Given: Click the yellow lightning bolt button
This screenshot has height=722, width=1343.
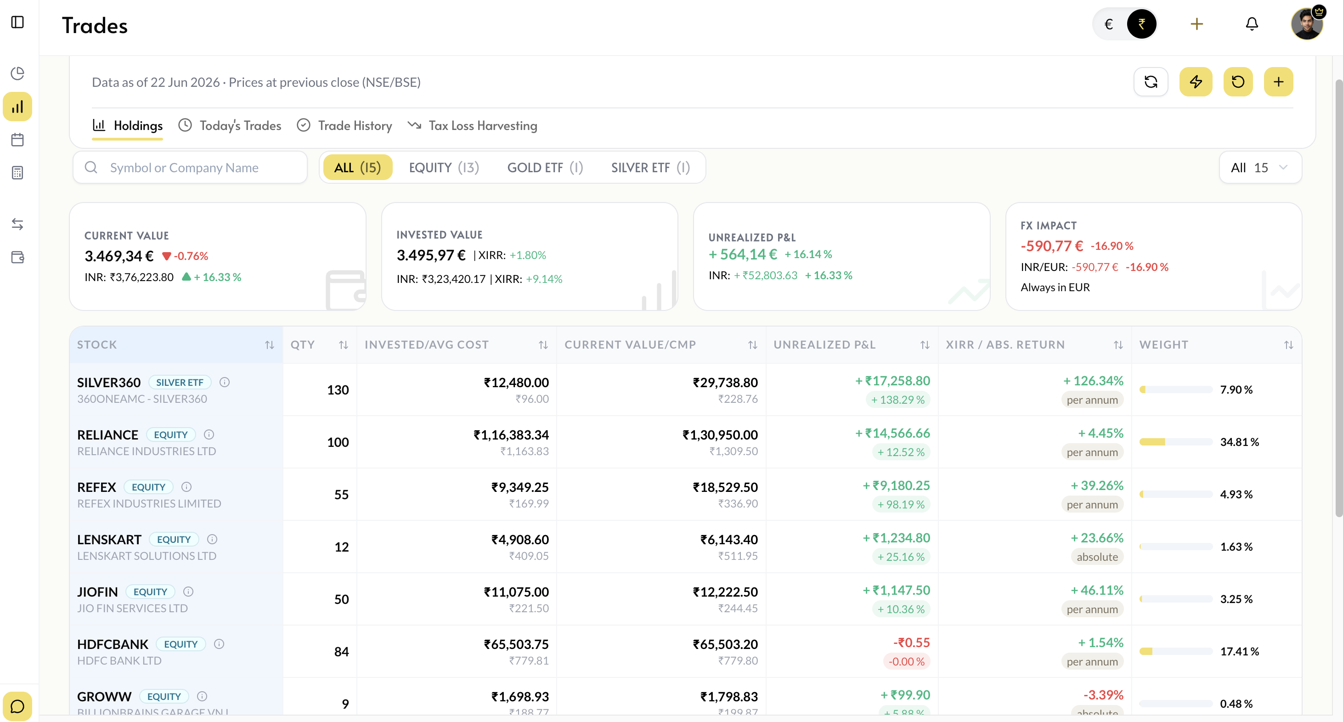Looking at the screenshot, I should pyautogui.click(x=1196, y=82).
